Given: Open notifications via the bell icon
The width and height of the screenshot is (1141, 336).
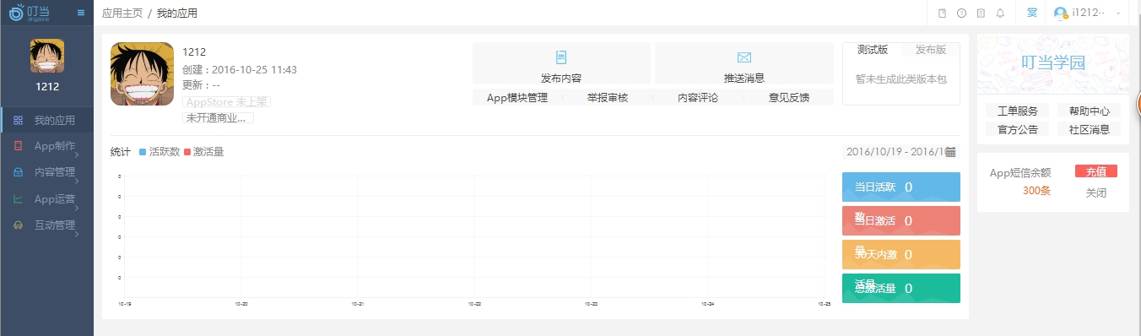Looking at the screenshot, I should pyautogui.click(x=1000, y=14).
